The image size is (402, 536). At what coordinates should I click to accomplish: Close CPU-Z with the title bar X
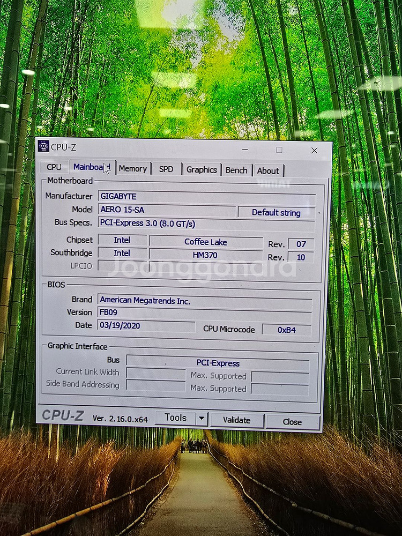pos(314,151)
